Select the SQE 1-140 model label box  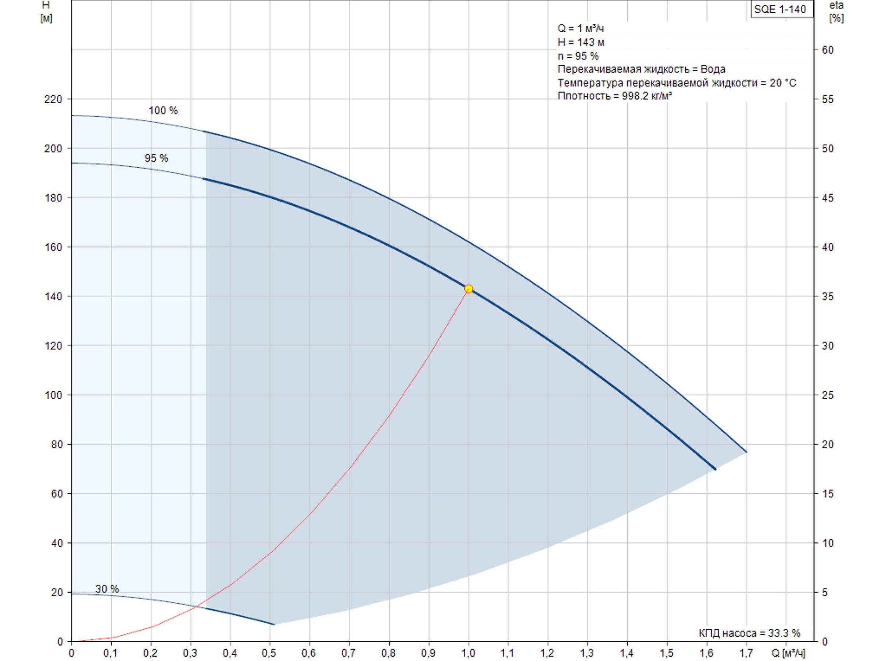click(x=782, y=9)
